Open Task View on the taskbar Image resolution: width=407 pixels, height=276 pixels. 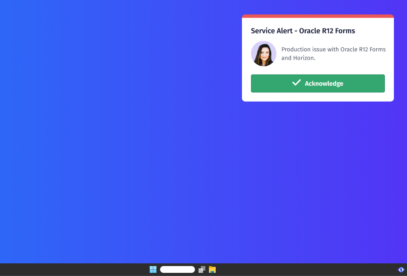tap(202, 270)
